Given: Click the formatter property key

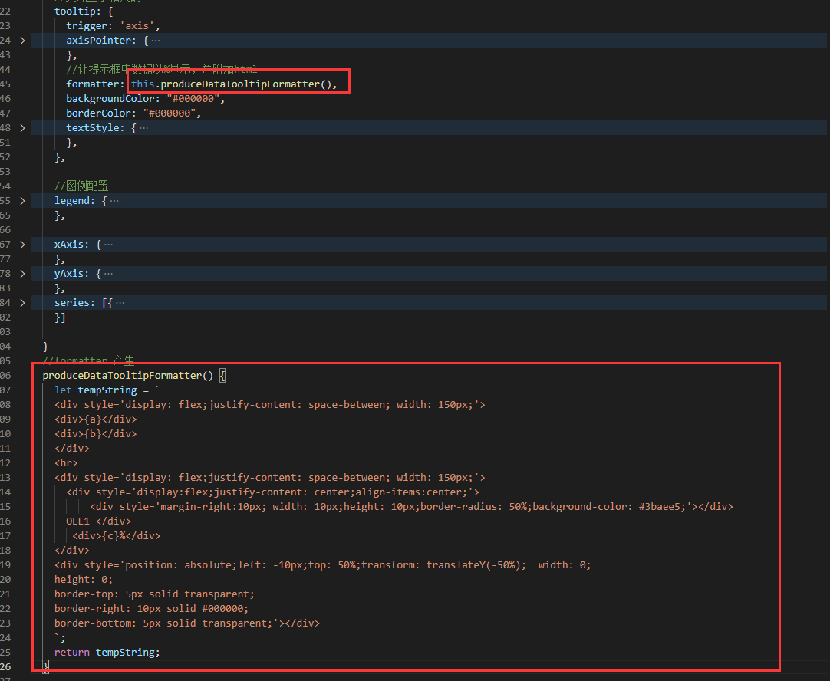Looking at the screenshot, I should pyautogui.click(x=93, y=84).
